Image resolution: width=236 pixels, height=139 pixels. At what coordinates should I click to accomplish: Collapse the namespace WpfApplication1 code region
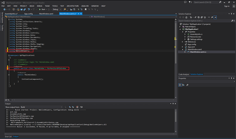coord(9,56)
